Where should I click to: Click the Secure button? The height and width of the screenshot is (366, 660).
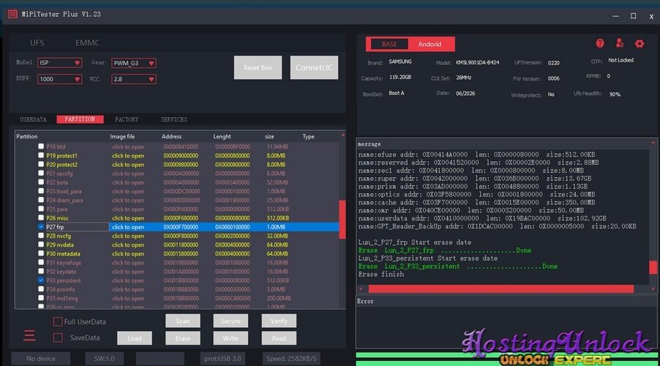tap(230, 321)
